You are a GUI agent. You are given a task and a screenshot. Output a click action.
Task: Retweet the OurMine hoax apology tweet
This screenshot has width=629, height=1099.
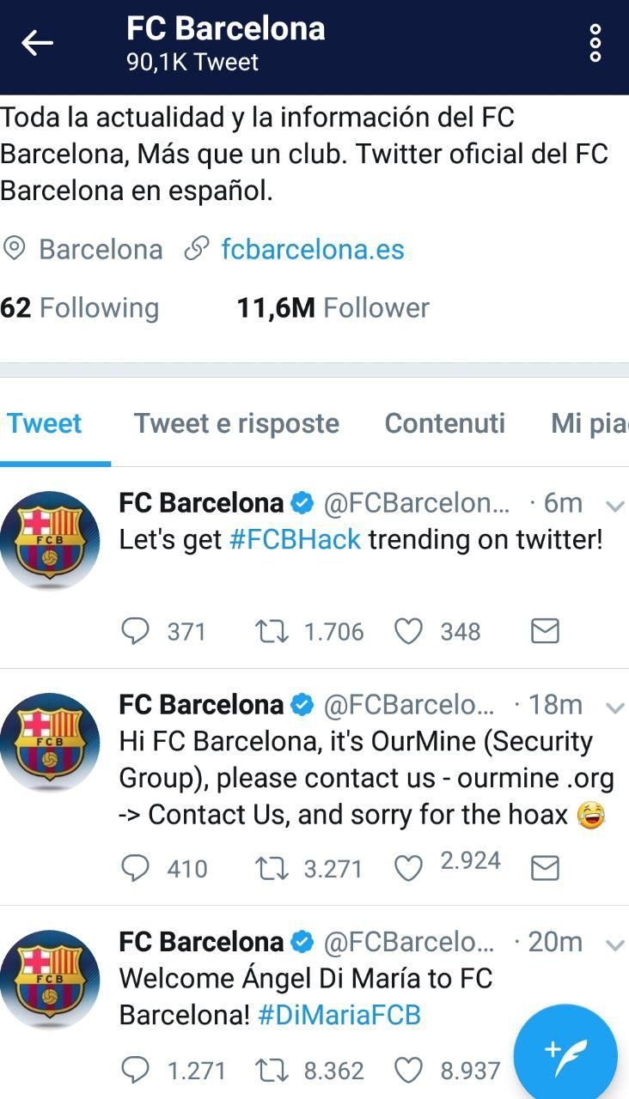tap(272, 868)
